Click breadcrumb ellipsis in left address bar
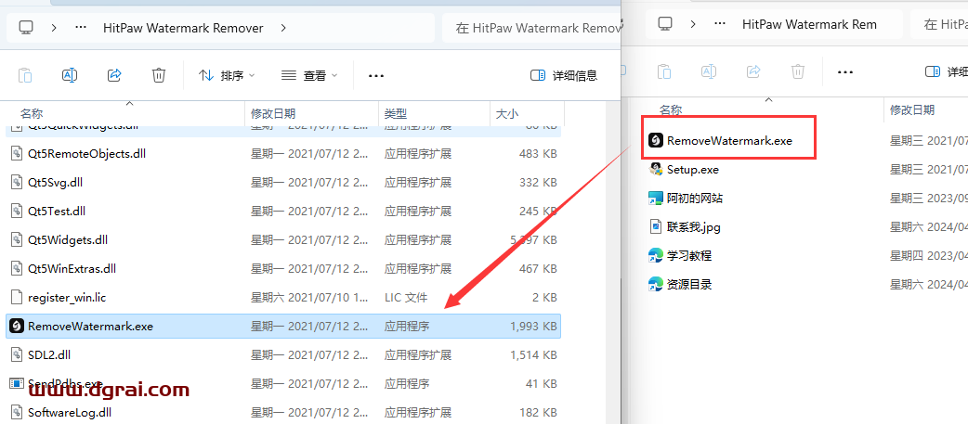Screen dimensions: 968x424 [80, 28]
